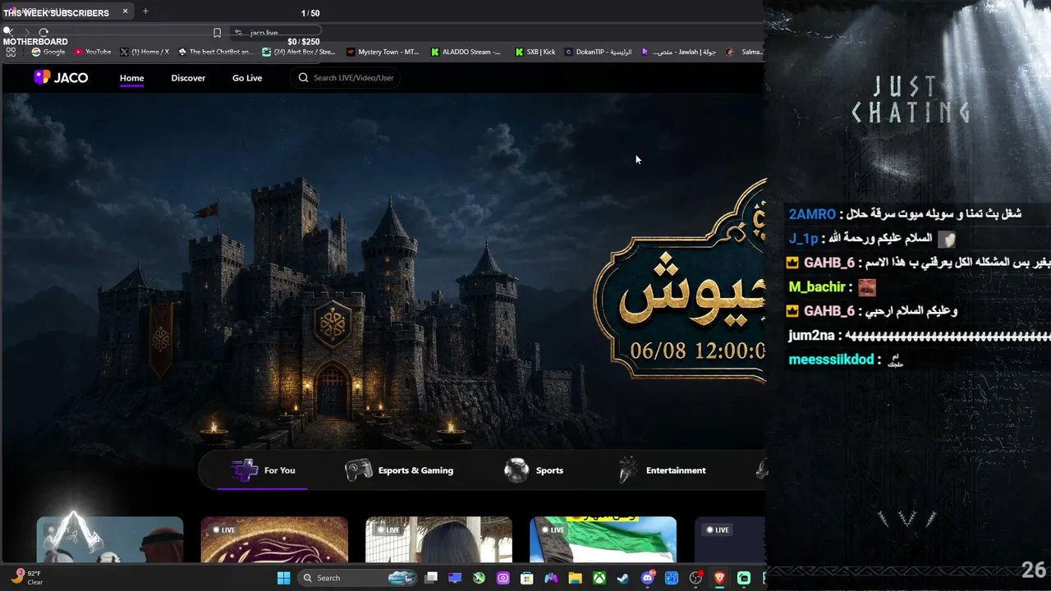
Task: Click the taskbar Search box
Action: tap(356, 578)
